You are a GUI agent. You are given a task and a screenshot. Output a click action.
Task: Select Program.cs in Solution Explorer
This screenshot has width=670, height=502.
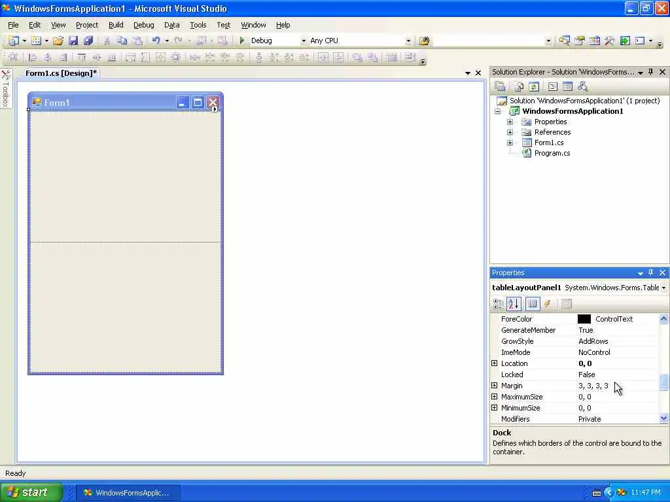[552, 153]
